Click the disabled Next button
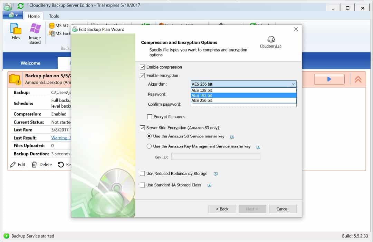 [252, 209]
